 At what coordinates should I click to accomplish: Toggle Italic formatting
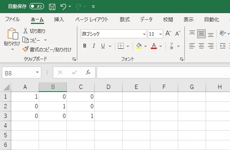(94, 46)
